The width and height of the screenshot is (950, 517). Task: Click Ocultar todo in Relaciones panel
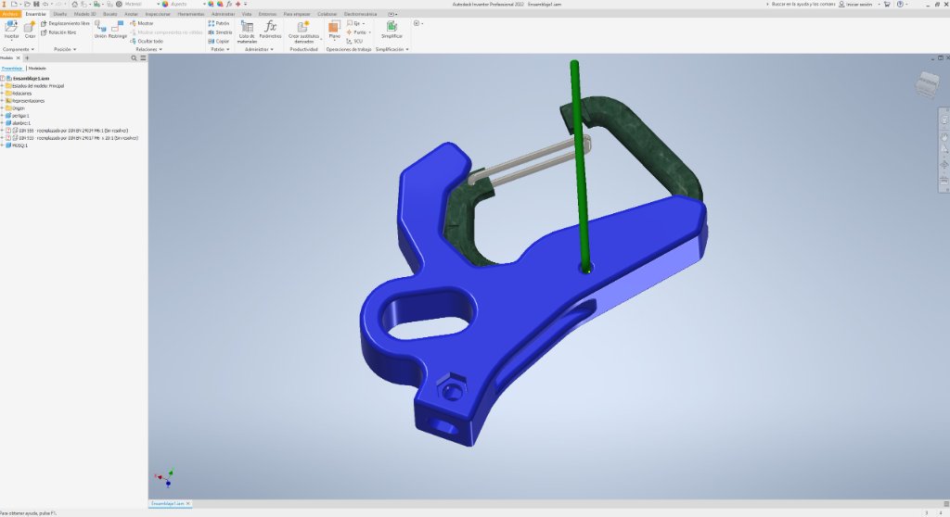[x=146, y=41]
